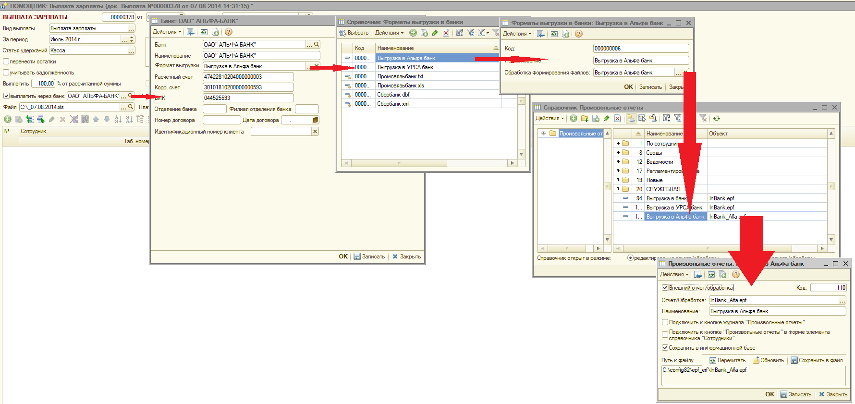
Task: Create new group in Произвольные отчеты catalog
Action: 585,118
